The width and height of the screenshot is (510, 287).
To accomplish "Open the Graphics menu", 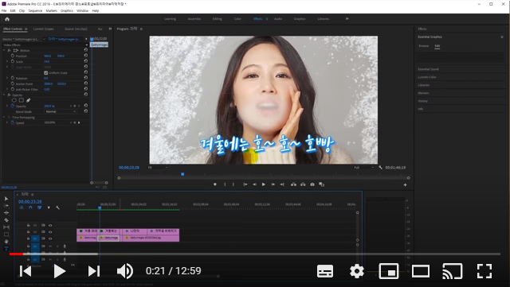I will coord(67,10).
